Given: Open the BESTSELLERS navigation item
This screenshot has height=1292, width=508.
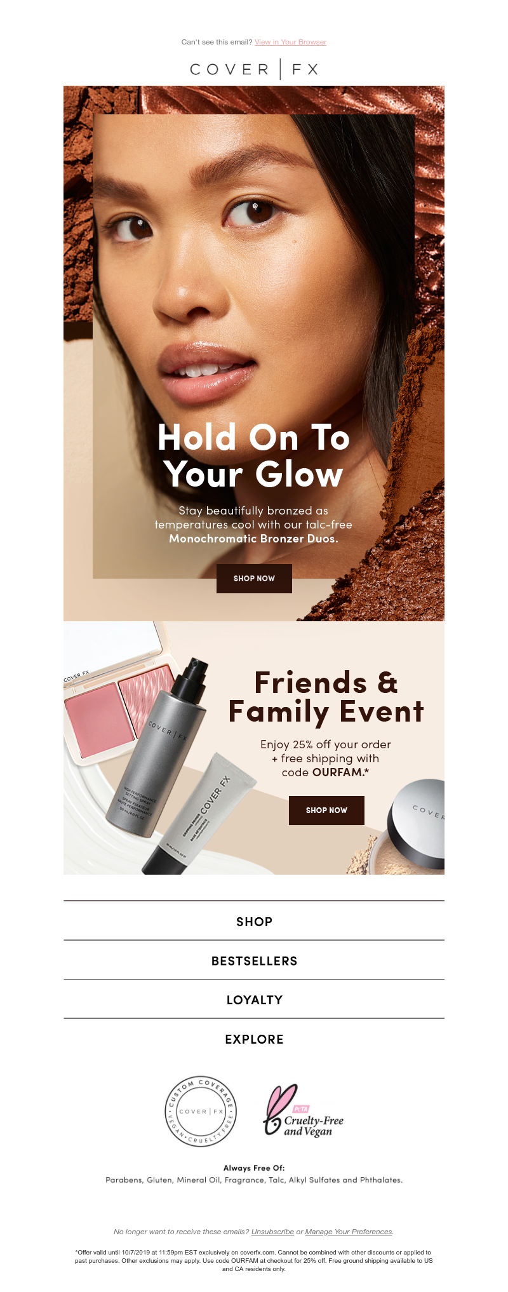Looking at the screenshot, I should [x=254, y=961].
